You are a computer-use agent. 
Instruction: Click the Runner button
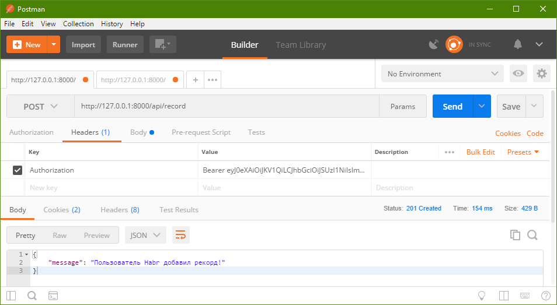pos(125,45)
